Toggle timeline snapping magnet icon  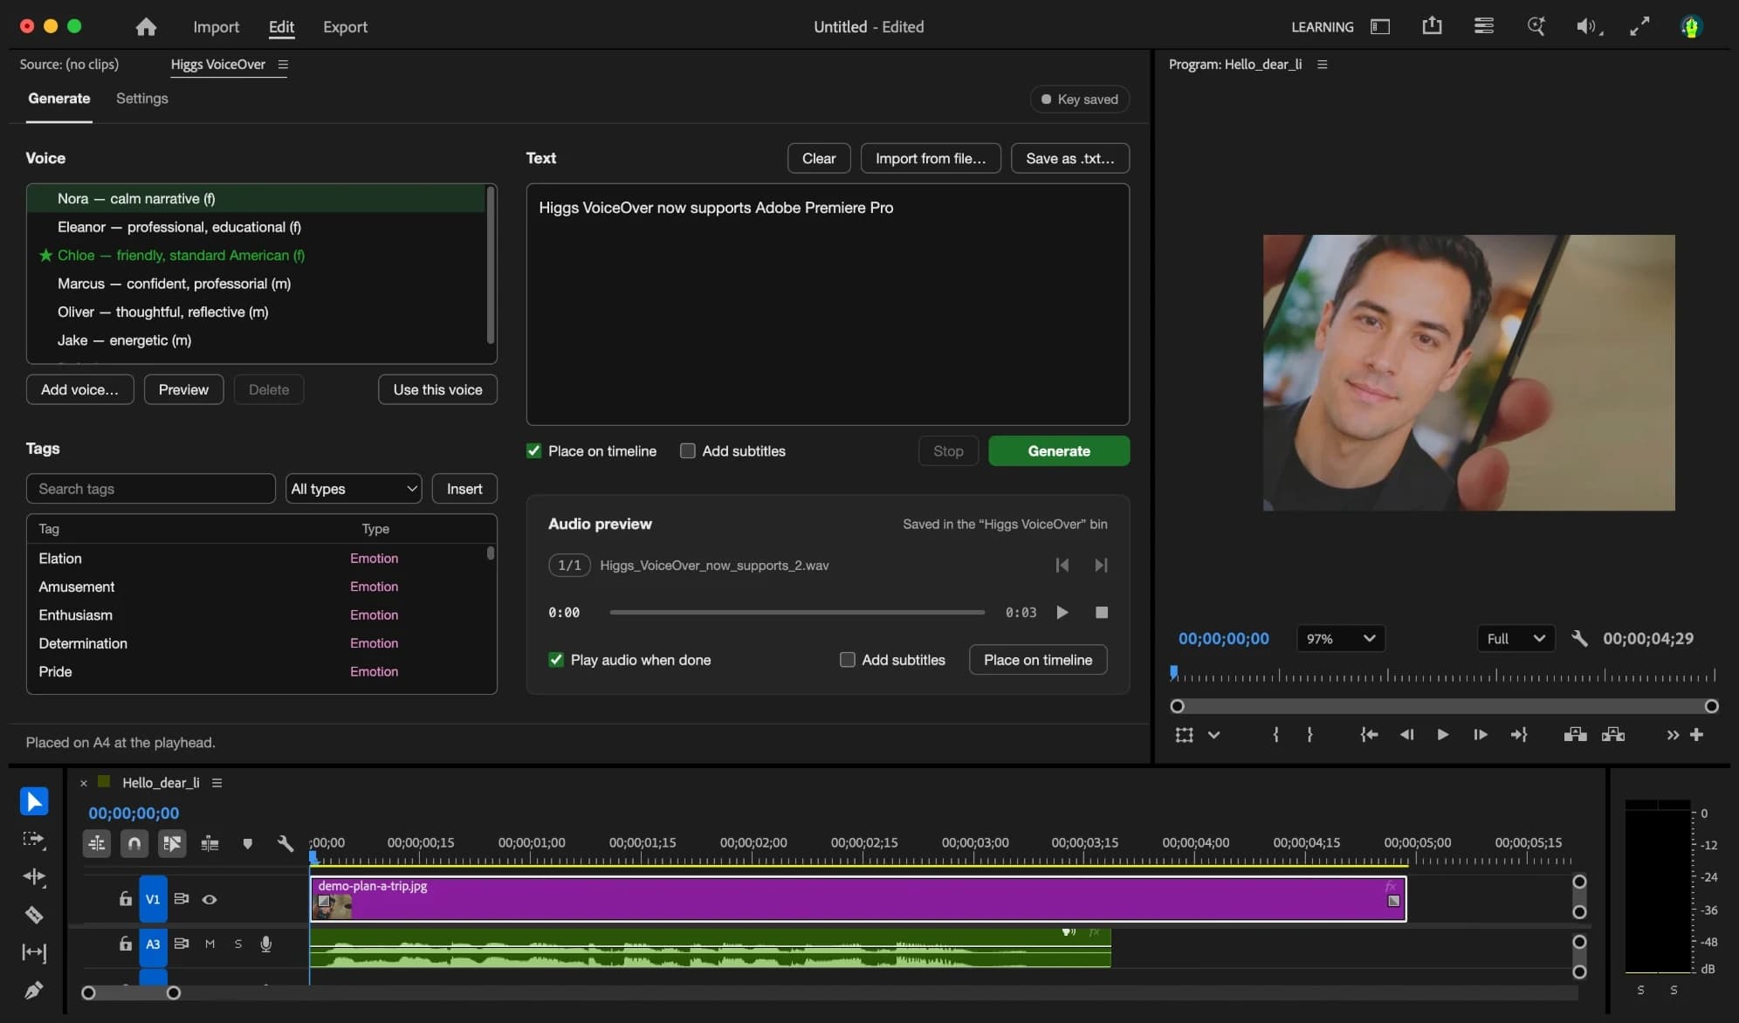pyautogui.click(x=134, y=843)
